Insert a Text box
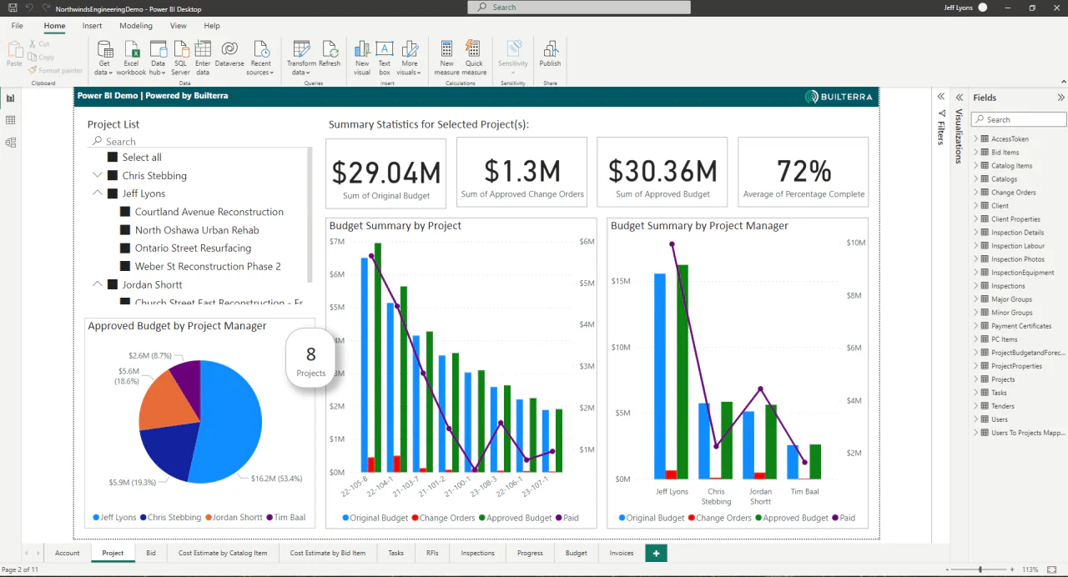The image size is (1068, 577). pos(385,58)
